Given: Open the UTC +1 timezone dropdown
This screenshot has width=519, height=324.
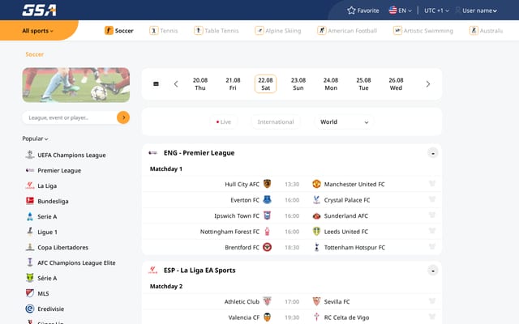Looking at the screenshot, I should point(436,11).
